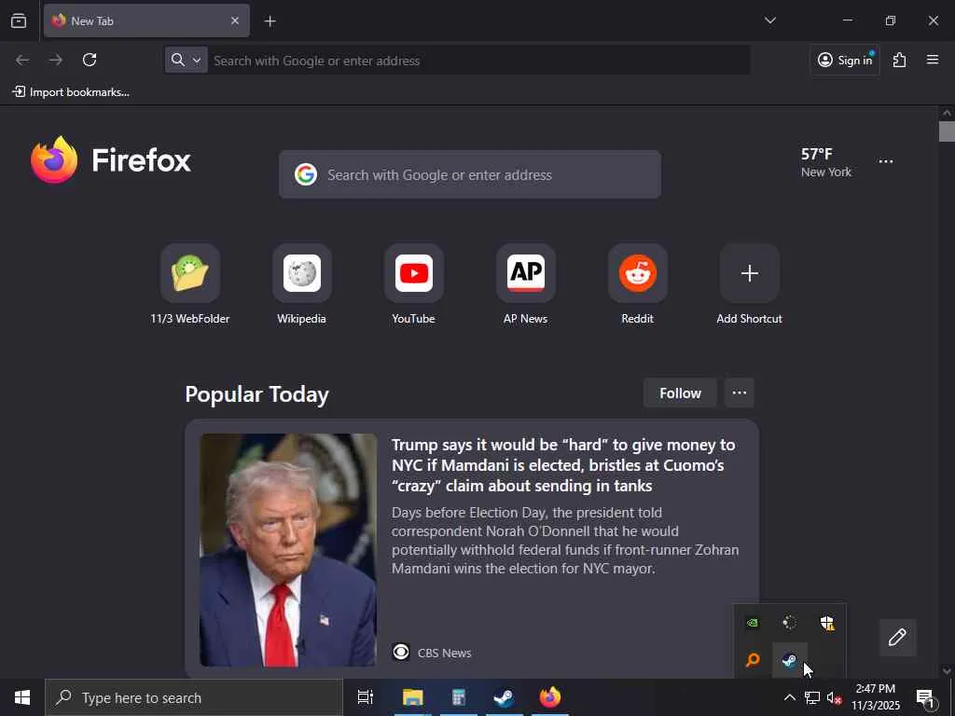Open the Trump NYC money headline
The height and width of the screenshot is (716, 955).
coord(563,465)
